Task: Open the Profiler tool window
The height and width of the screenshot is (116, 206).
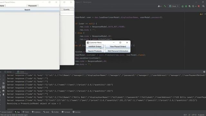Action: 55,112
